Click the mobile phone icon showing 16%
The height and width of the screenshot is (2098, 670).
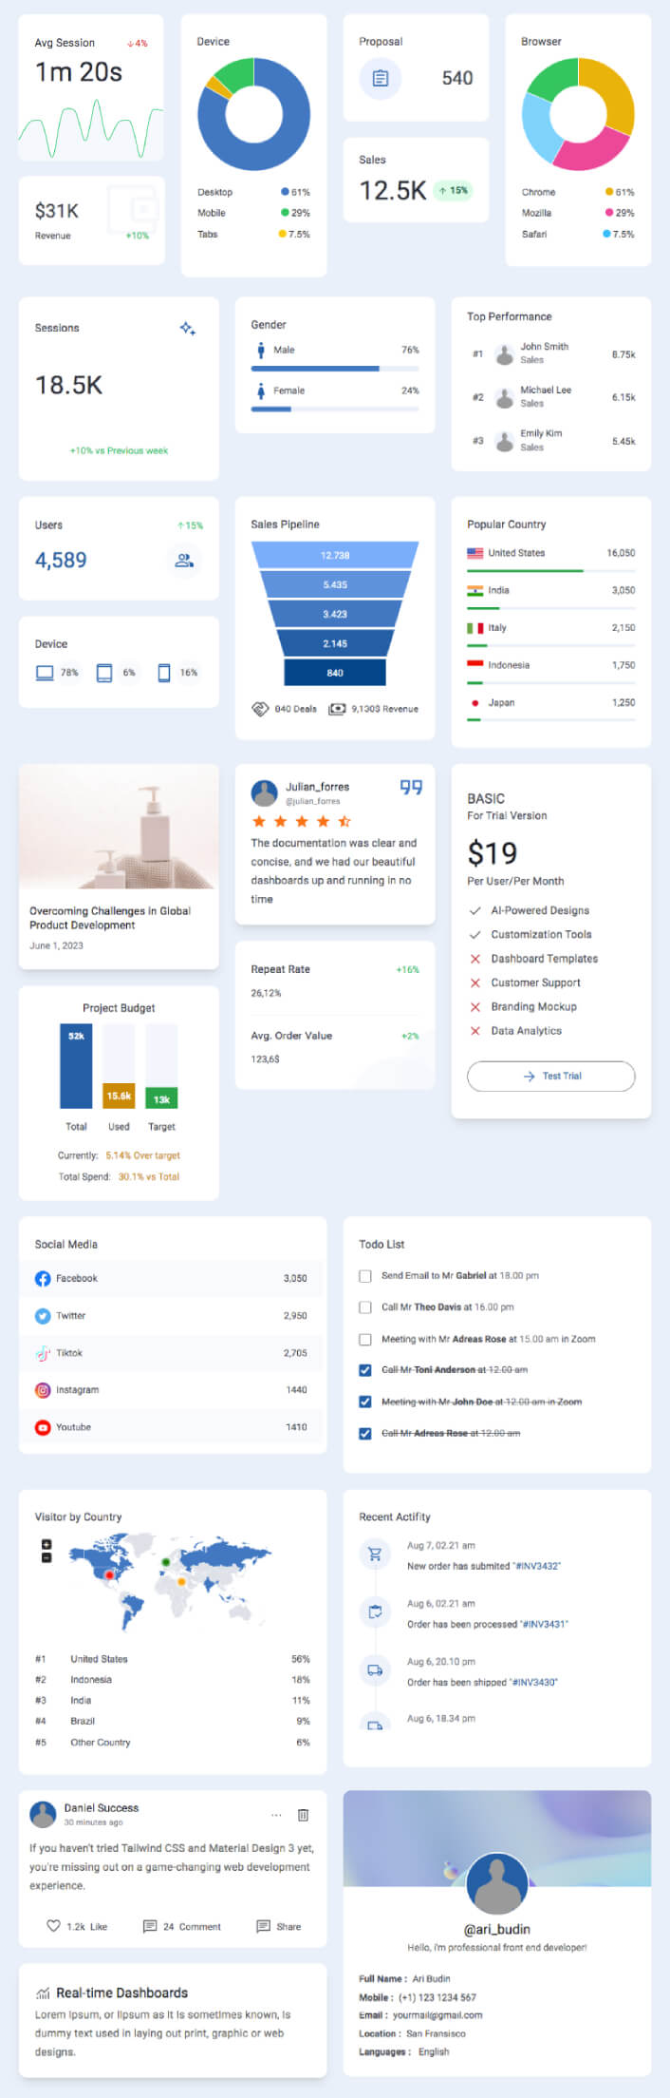[x=164, y=673]
